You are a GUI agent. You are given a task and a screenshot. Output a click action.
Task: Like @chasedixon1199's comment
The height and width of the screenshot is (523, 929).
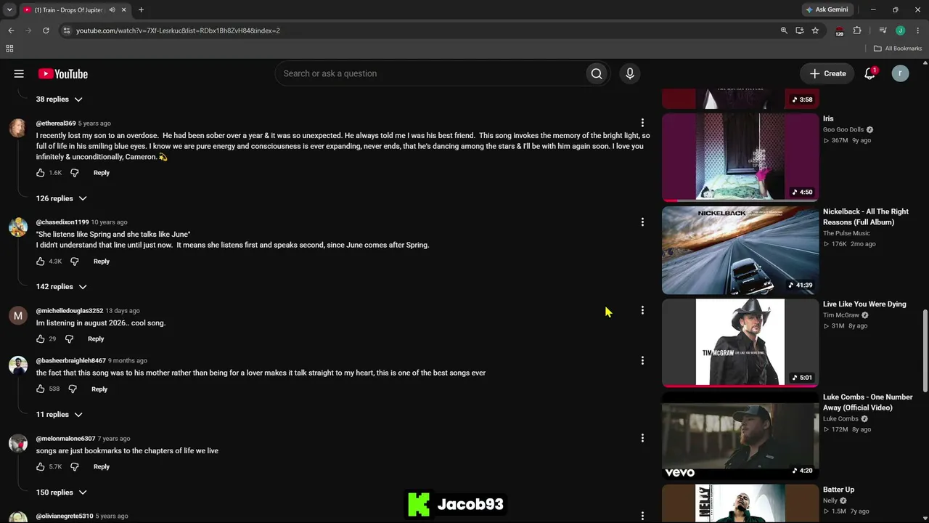(41, 261)
